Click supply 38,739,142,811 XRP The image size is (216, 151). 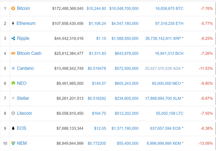coord(163,38)
